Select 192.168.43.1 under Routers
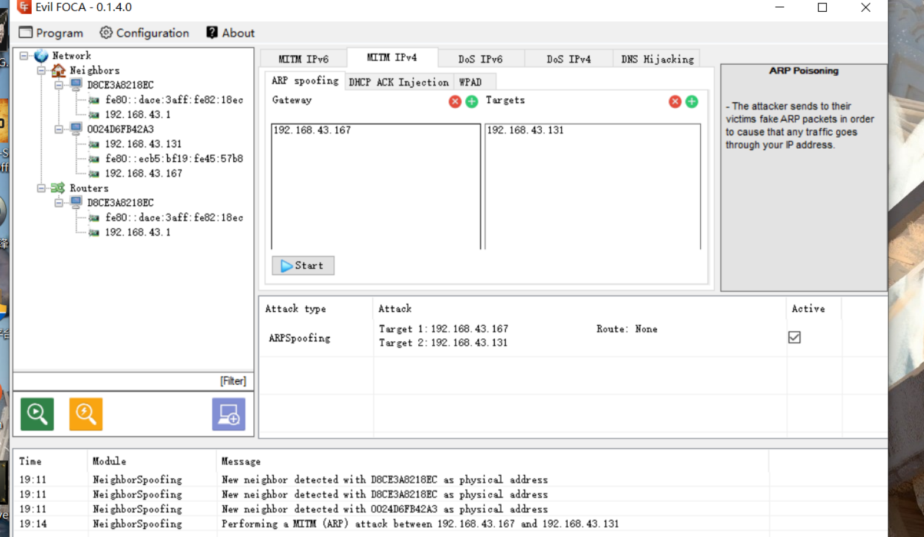924x537 pixels. tap(138, 232)
